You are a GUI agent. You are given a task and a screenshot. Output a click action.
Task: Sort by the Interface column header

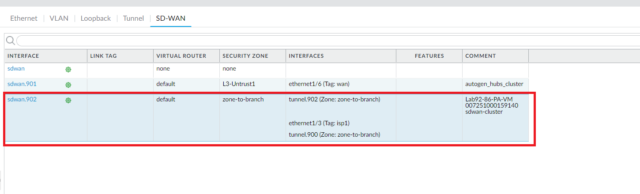pos(23,56)
